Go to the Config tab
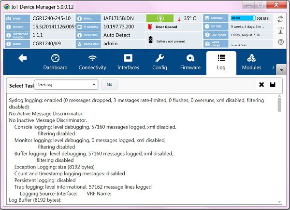The width and height of the screenshot is (290, 210). coord(159,62)
